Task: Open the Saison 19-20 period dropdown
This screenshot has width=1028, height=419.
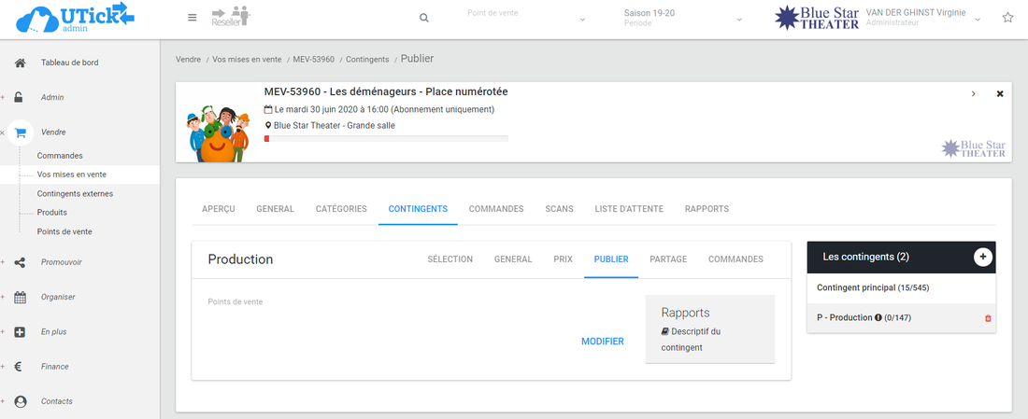Action: tap(683, 18)
